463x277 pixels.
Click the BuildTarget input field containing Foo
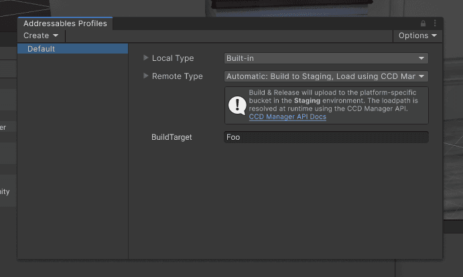[x=326, y=137]
